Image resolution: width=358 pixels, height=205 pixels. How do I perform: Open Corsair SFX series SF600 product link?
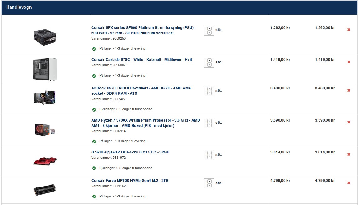[x=144, y=30]
